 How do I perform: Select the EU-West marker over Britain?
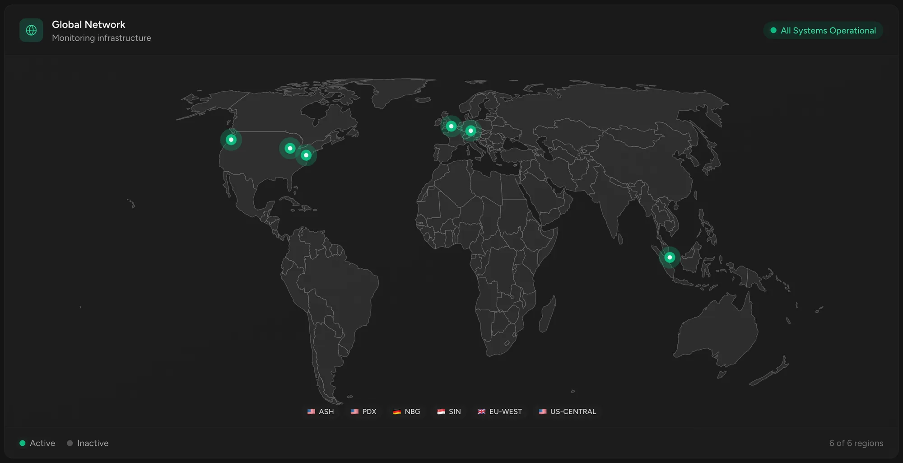[x=451, y=126]
